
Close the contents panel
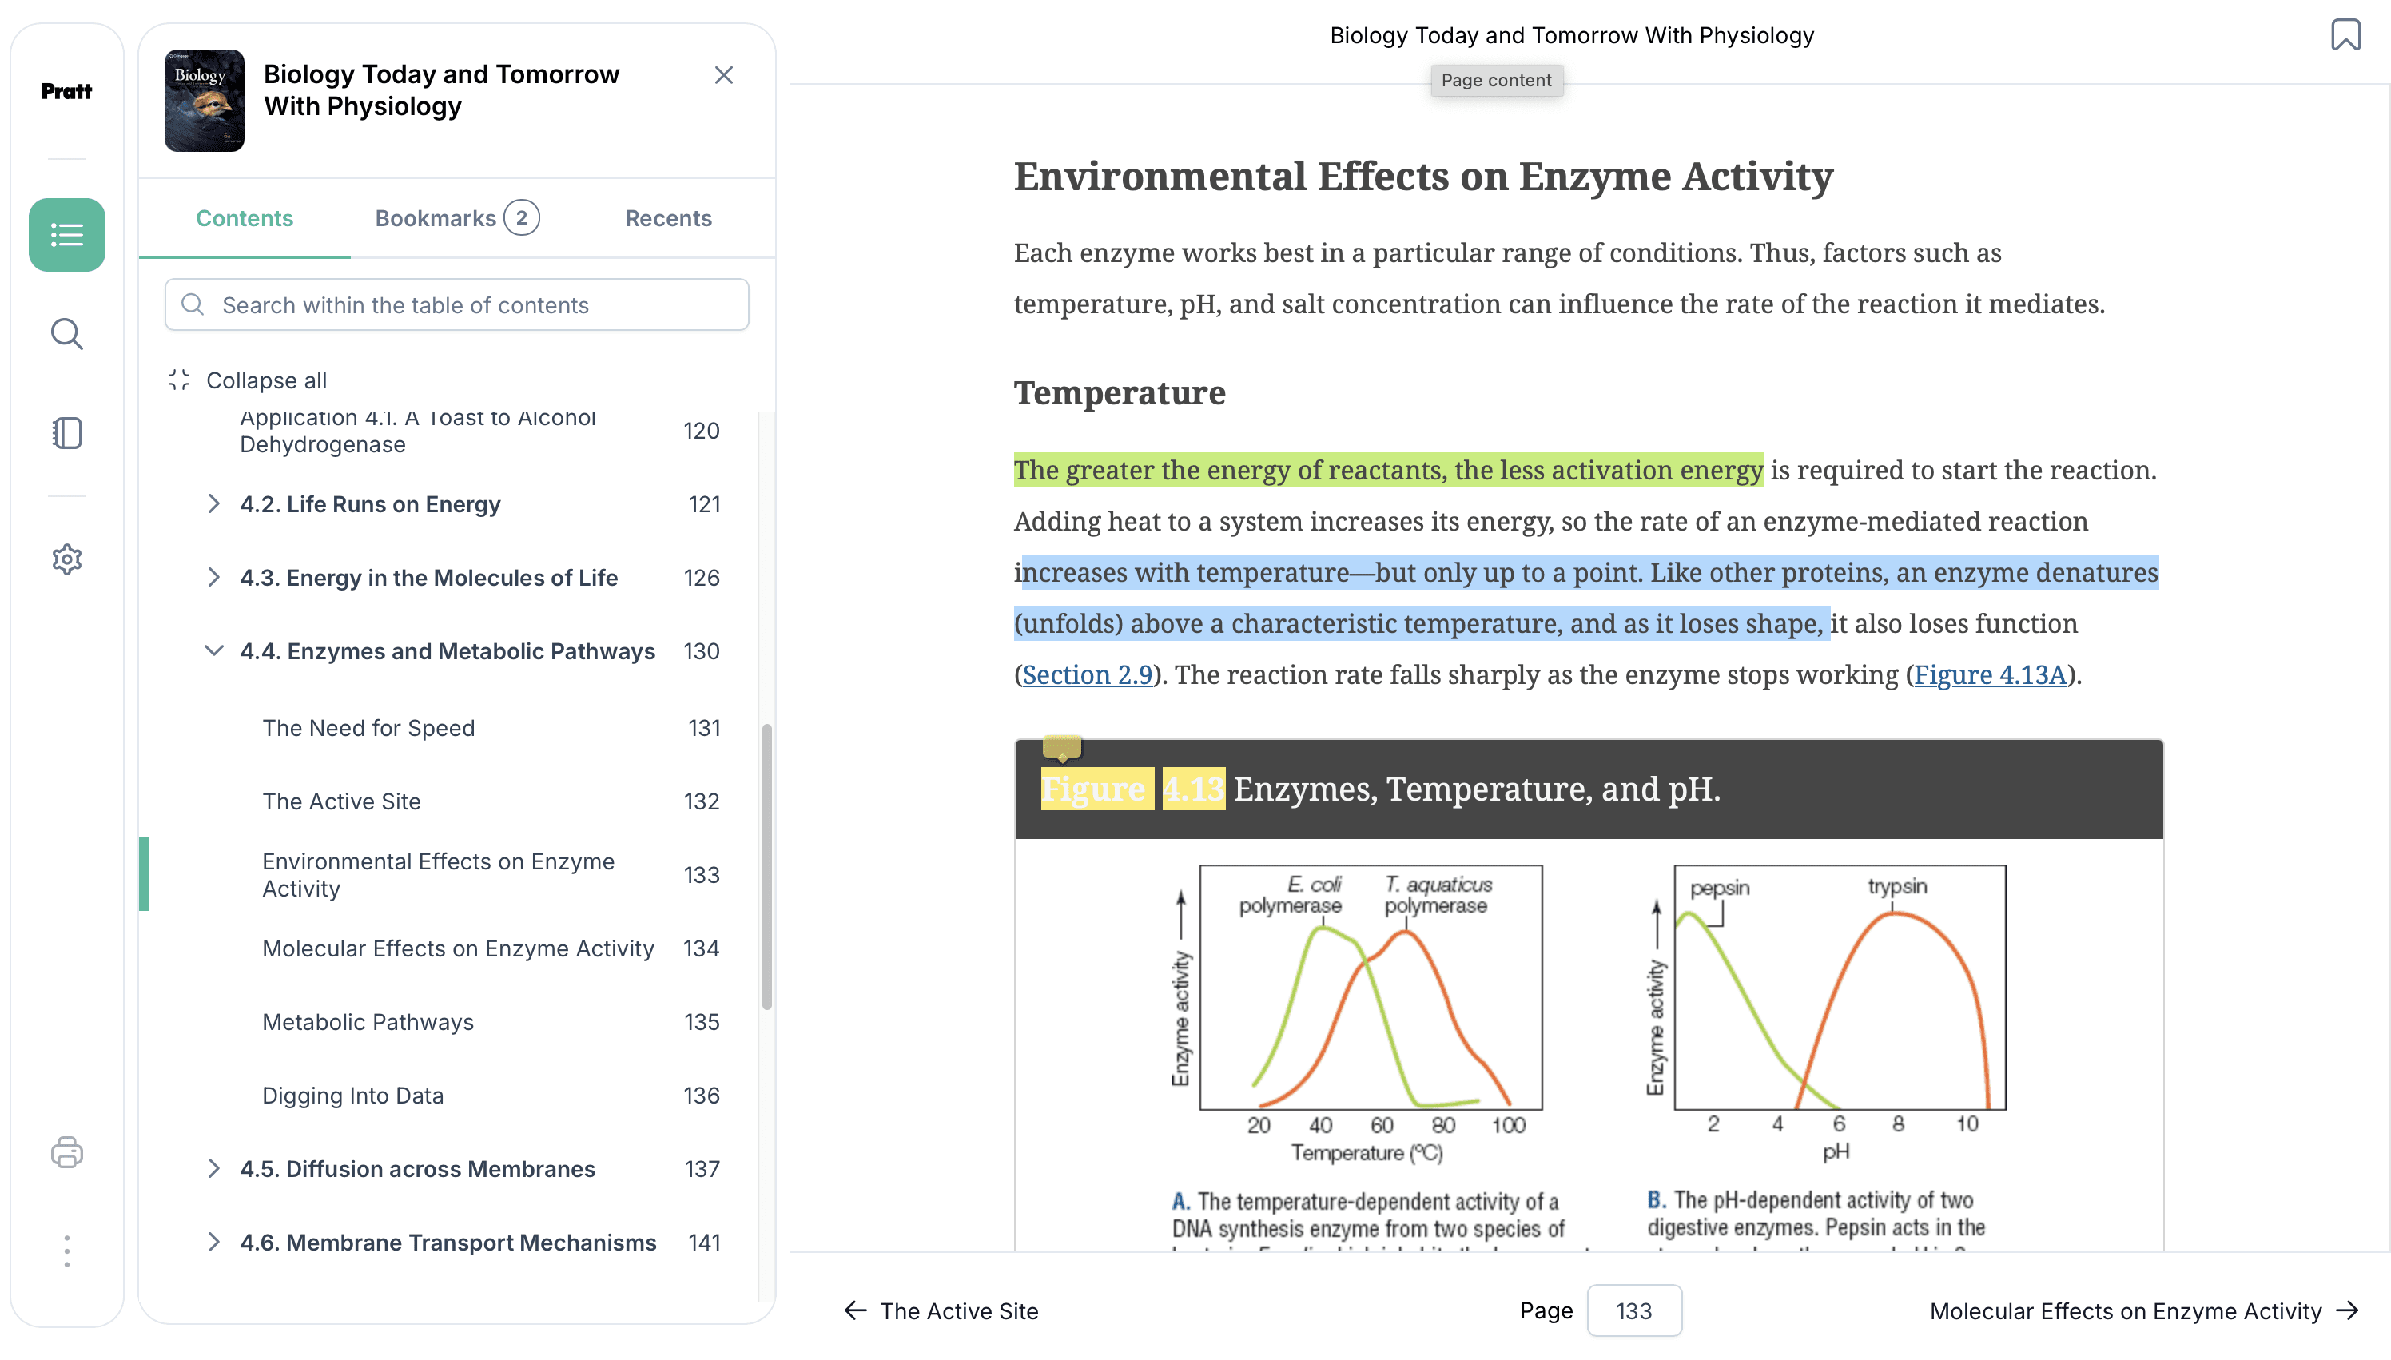point(724,75)
